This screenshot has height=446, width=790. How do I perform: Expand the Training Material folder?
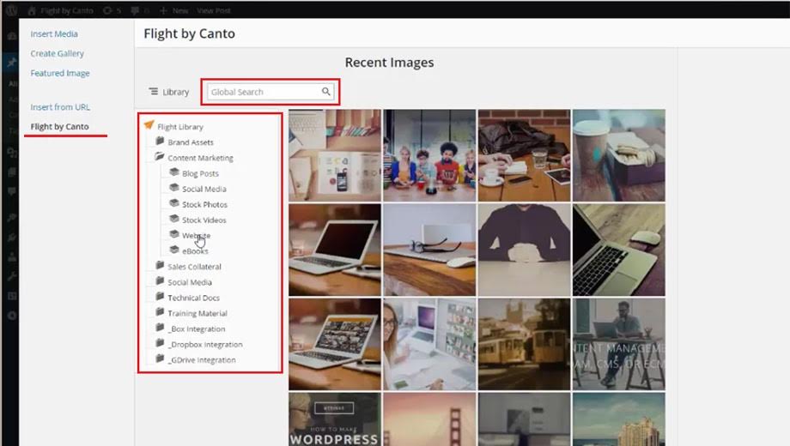[x=160, y=313]
